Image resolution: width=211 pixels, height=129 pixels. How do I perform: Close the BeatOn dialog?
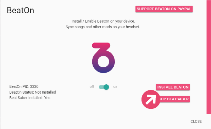196,122
